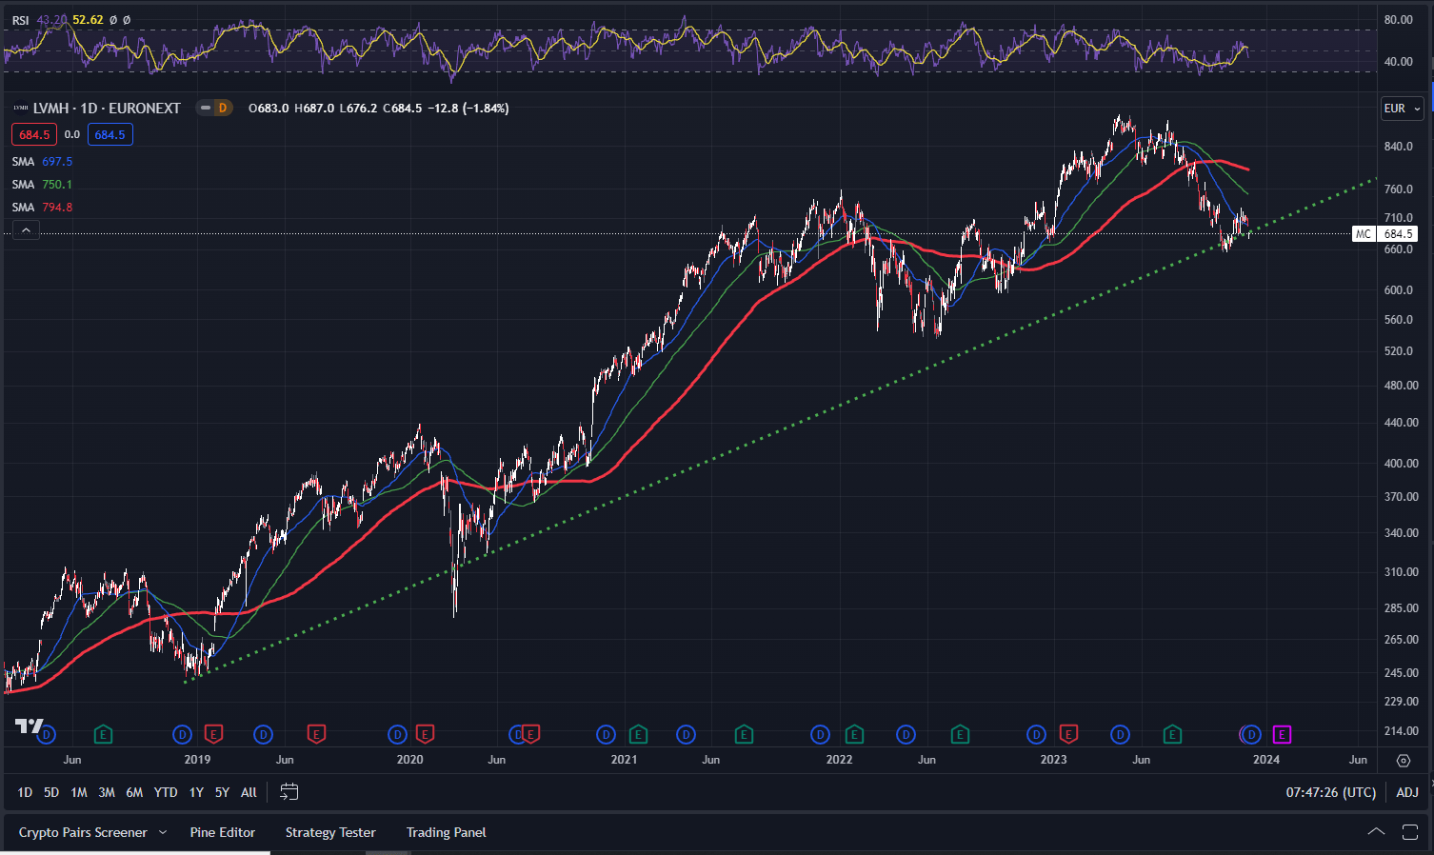Select the 1Y date range
1434x855 pixels.
click(196, 792)
